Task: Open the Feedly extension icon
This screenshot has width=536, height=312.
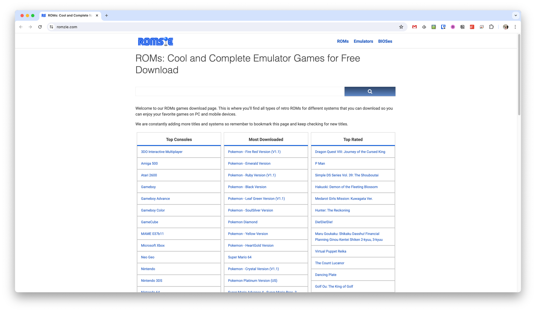Action: [x=424, y=27]
